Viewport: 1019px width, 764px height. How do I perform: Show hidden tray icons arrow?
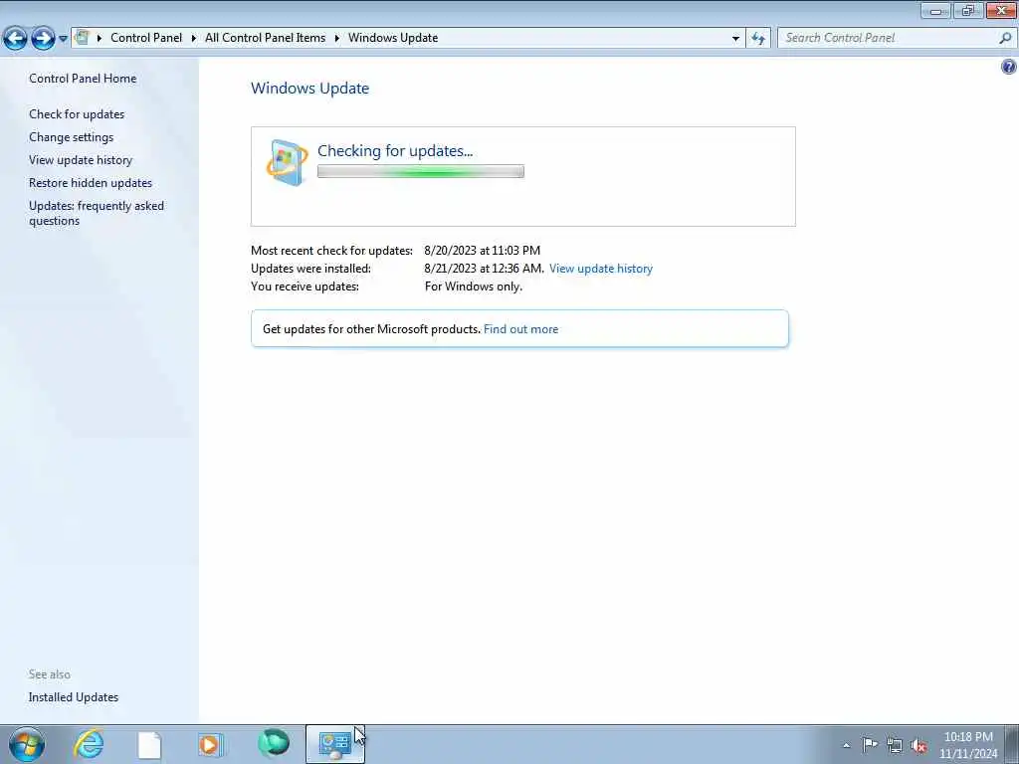[846, 745]
